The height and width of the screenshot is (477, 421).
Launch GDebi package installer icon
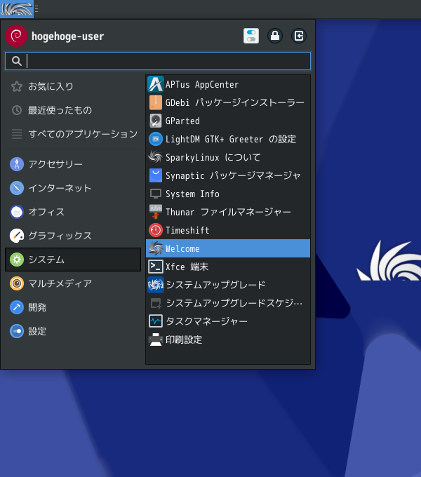[156, 102]
